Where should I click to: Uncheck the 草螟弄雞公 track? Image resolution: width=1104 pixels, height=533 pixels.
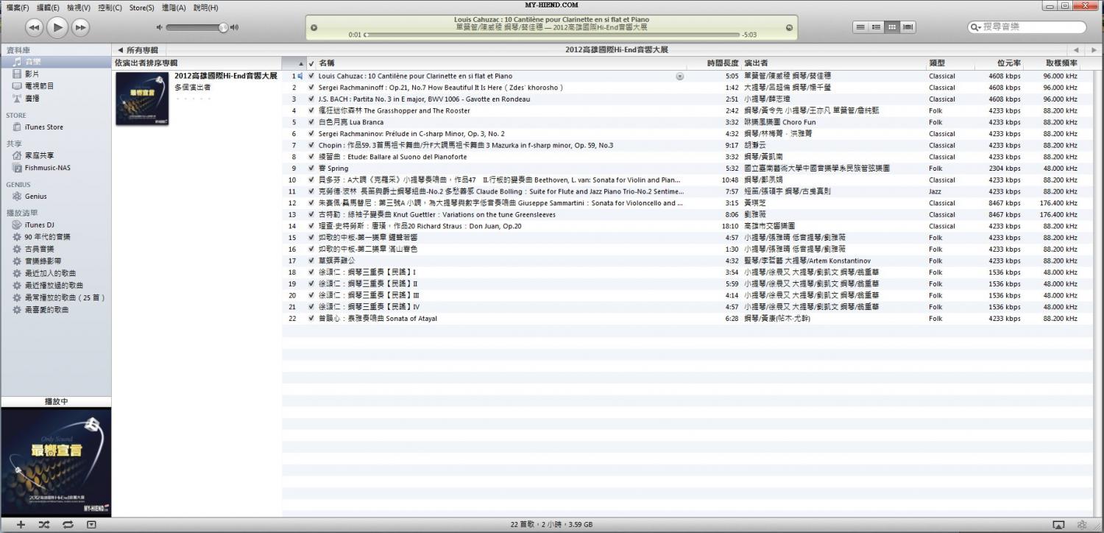[311, 261]
